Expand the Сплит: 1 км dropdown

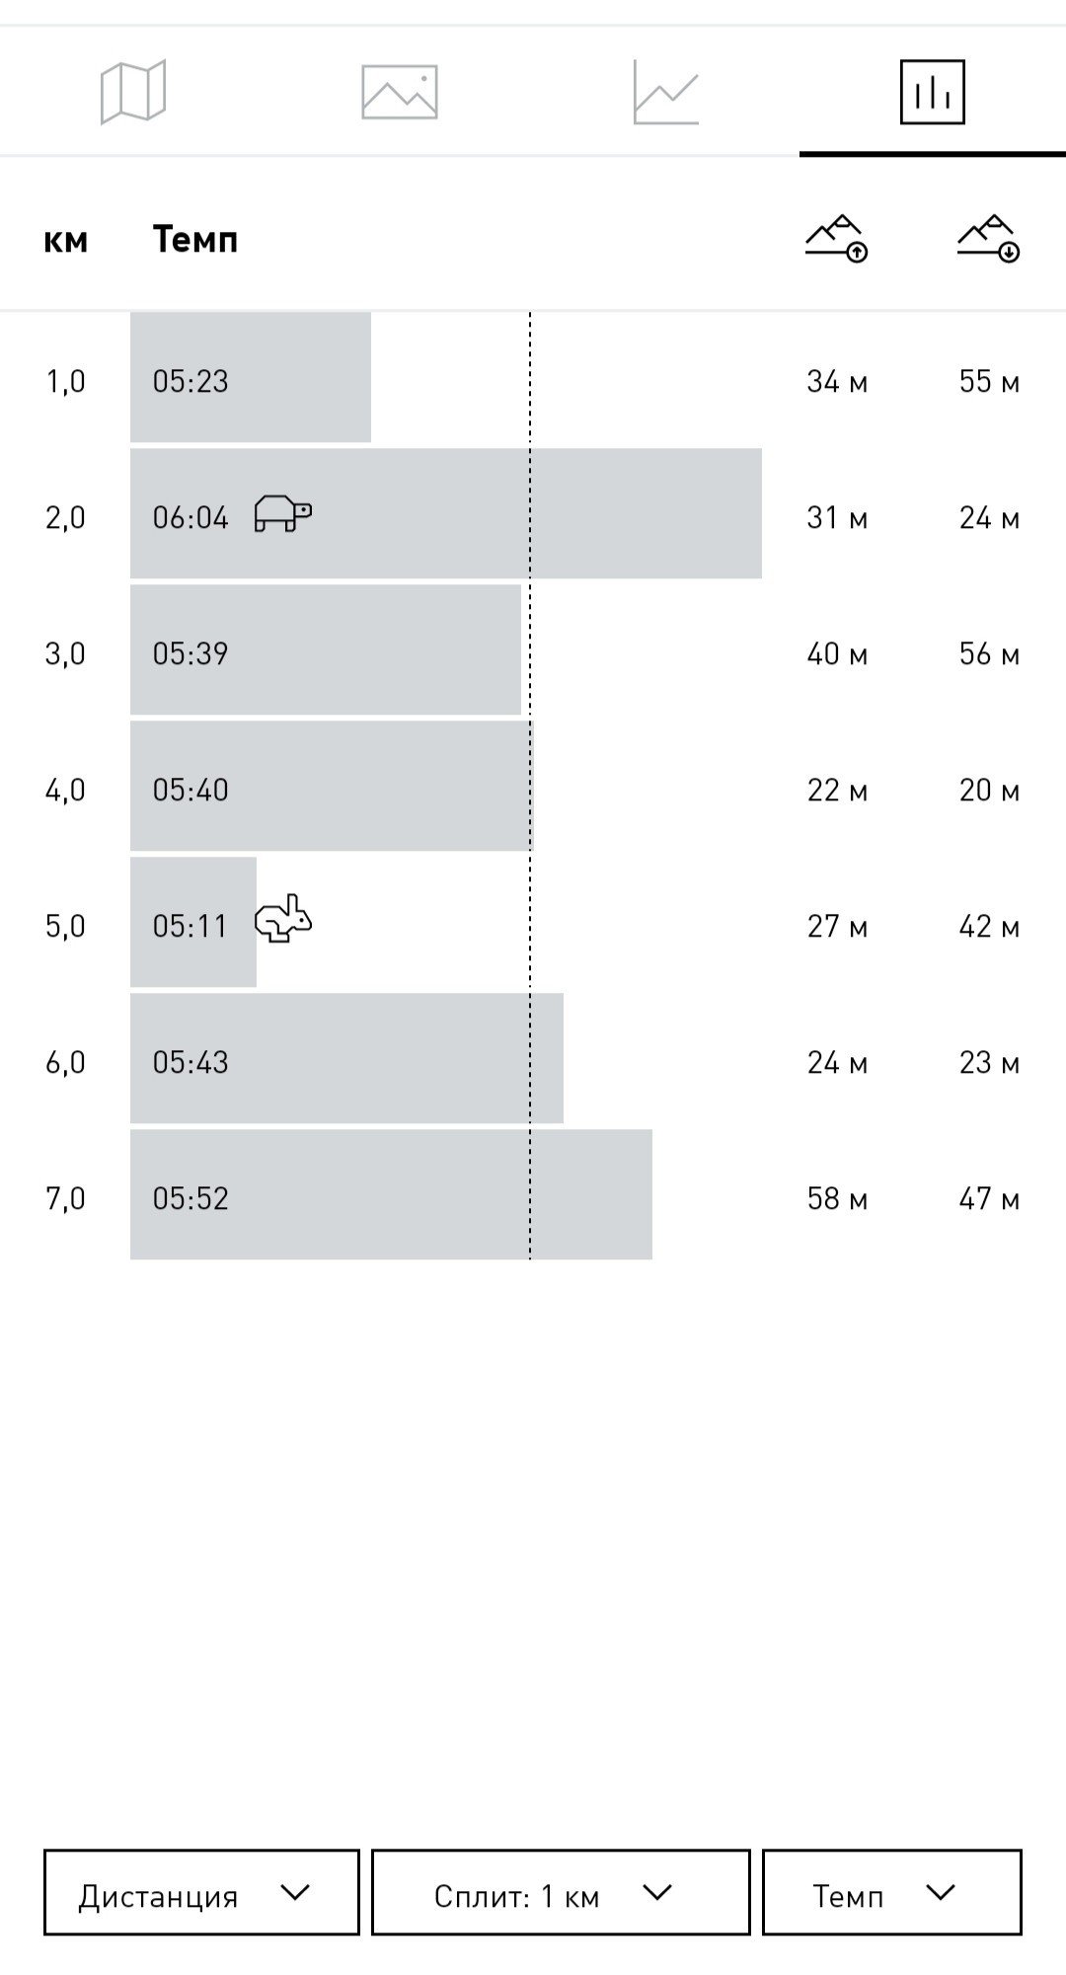(561, 1892)
